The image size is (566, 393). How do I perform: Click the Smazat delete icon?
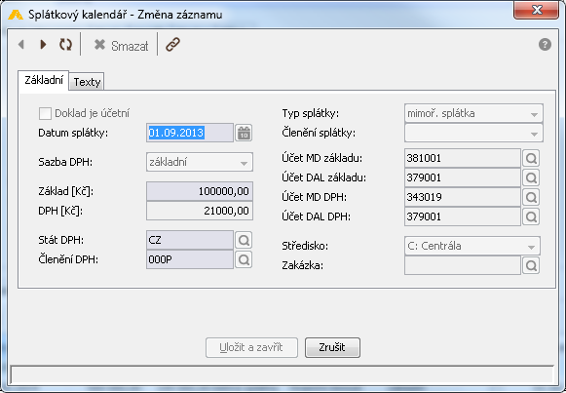pyautogui.click(x=99, y=45)
